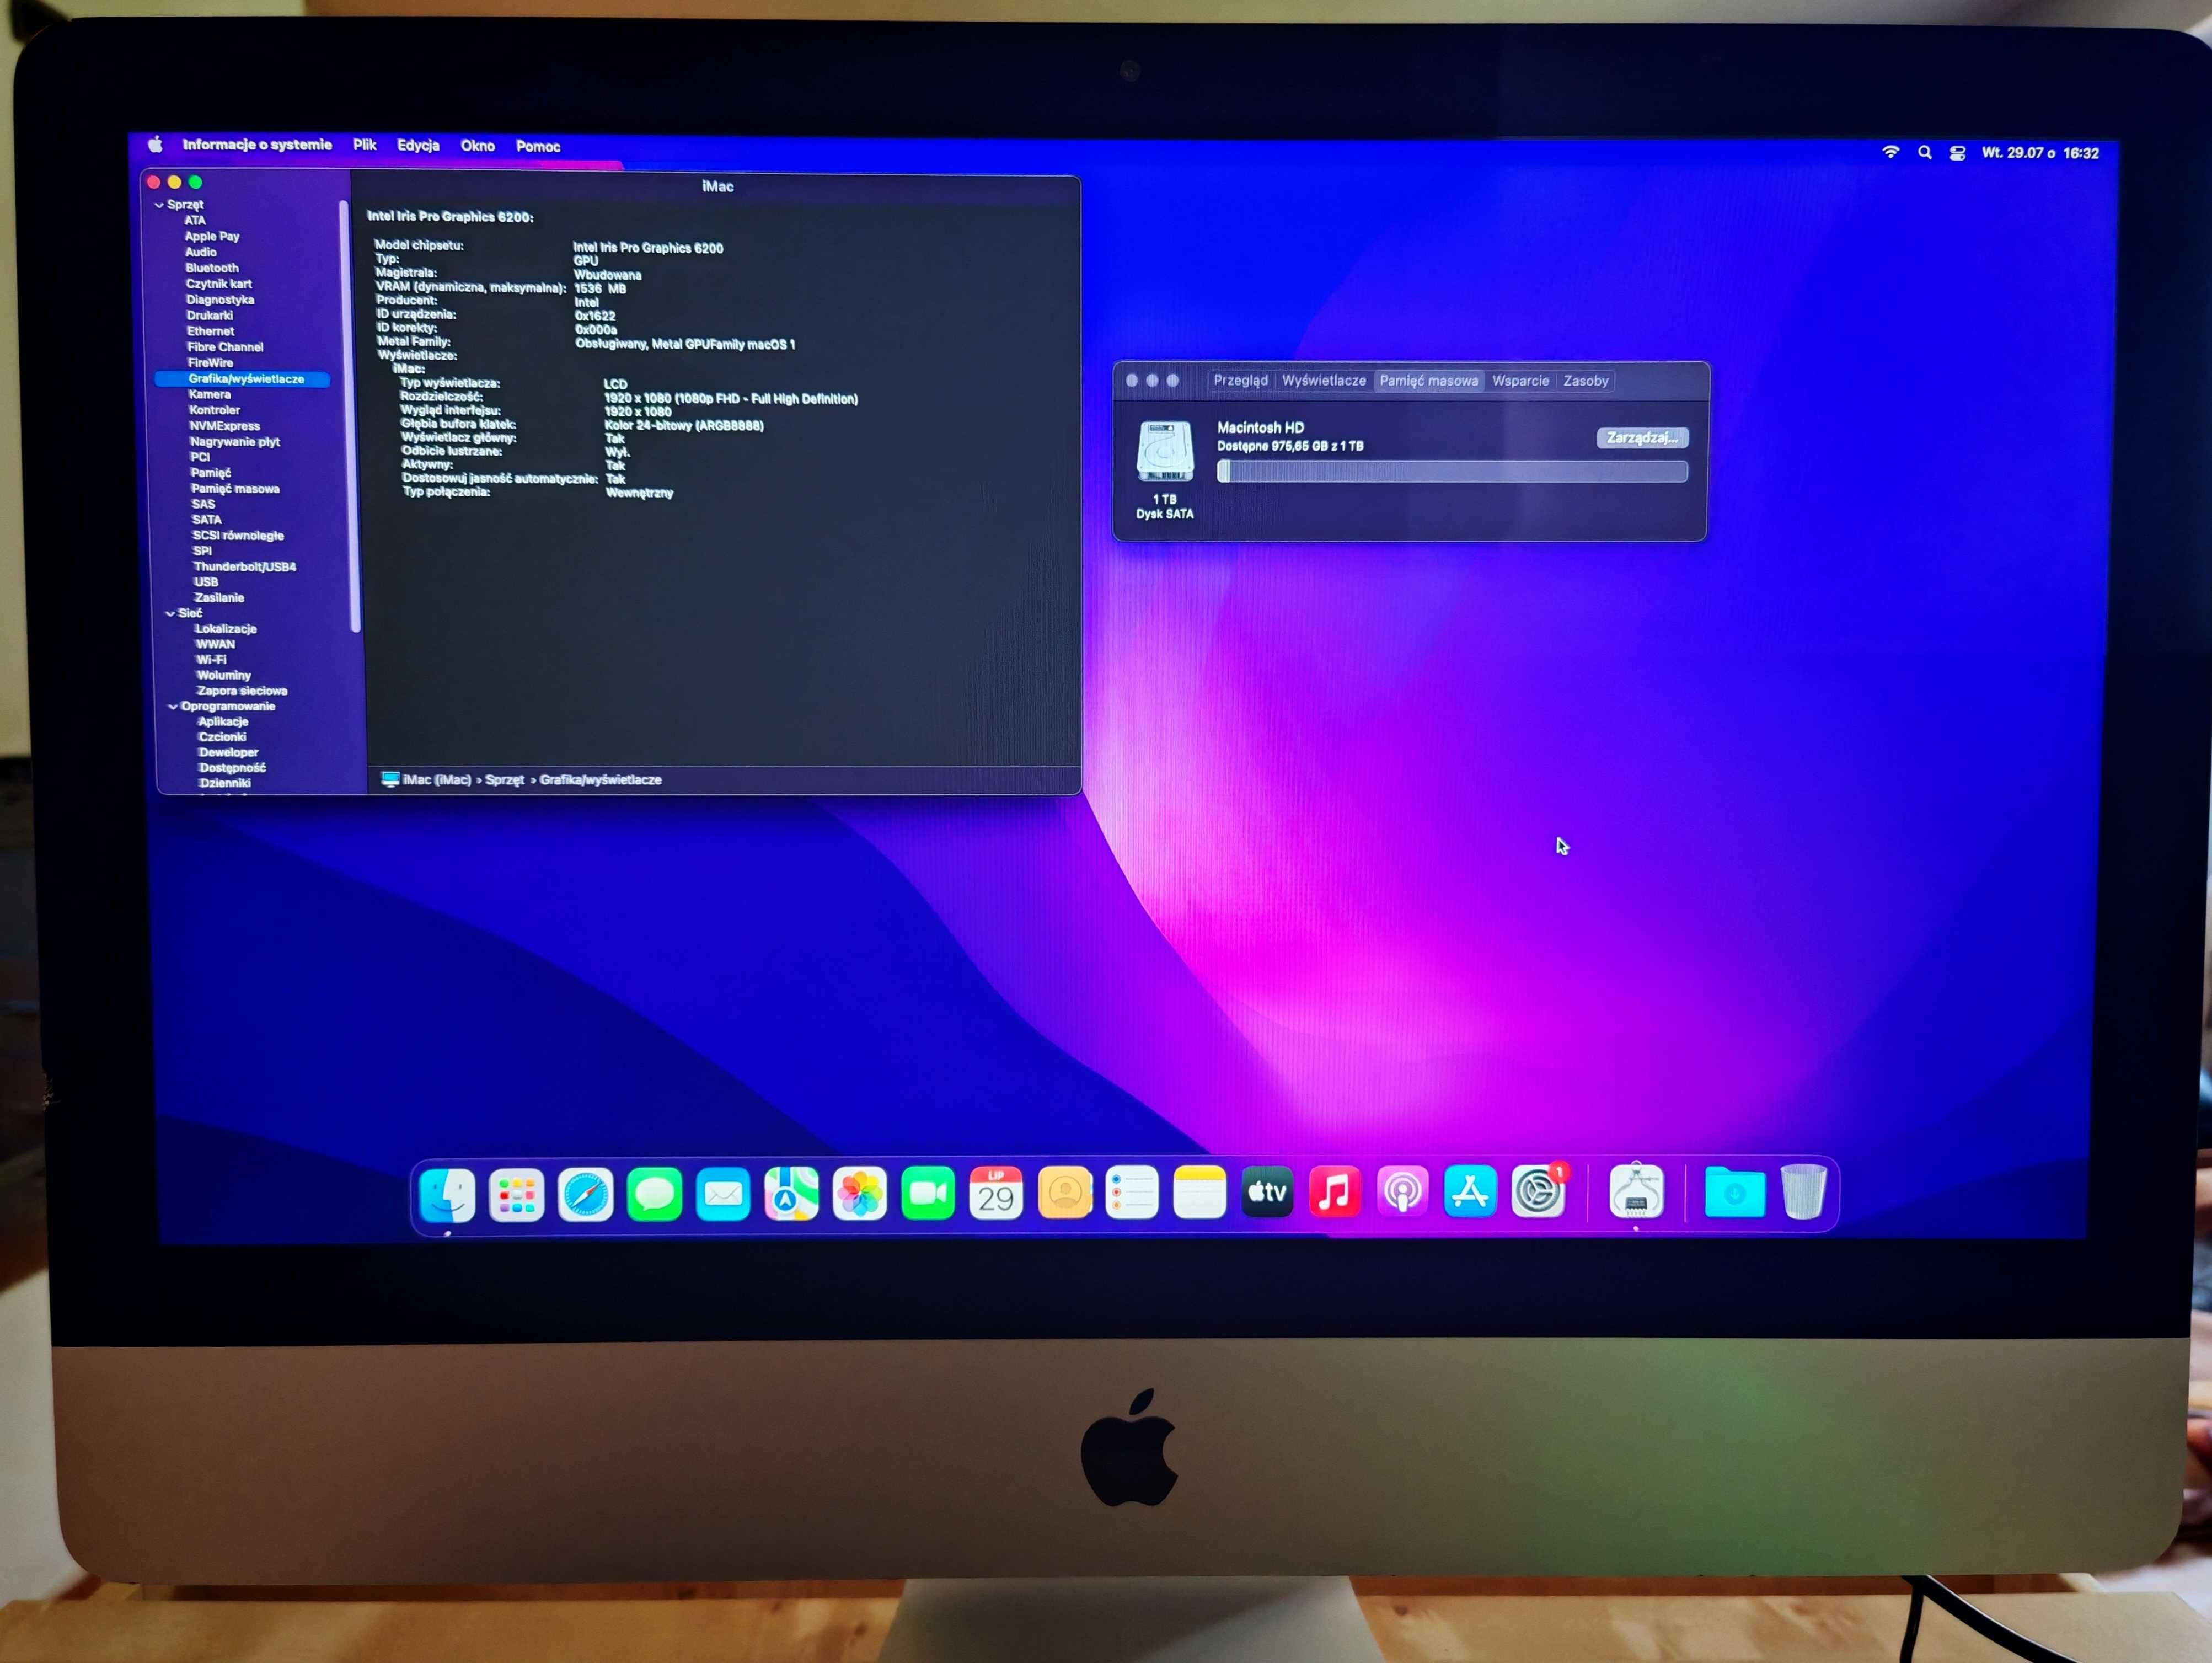Viewport: 2212px width, 1663px height.
Task: Select Thunderbolt/USB4 in sidebar
Action: 244,567
